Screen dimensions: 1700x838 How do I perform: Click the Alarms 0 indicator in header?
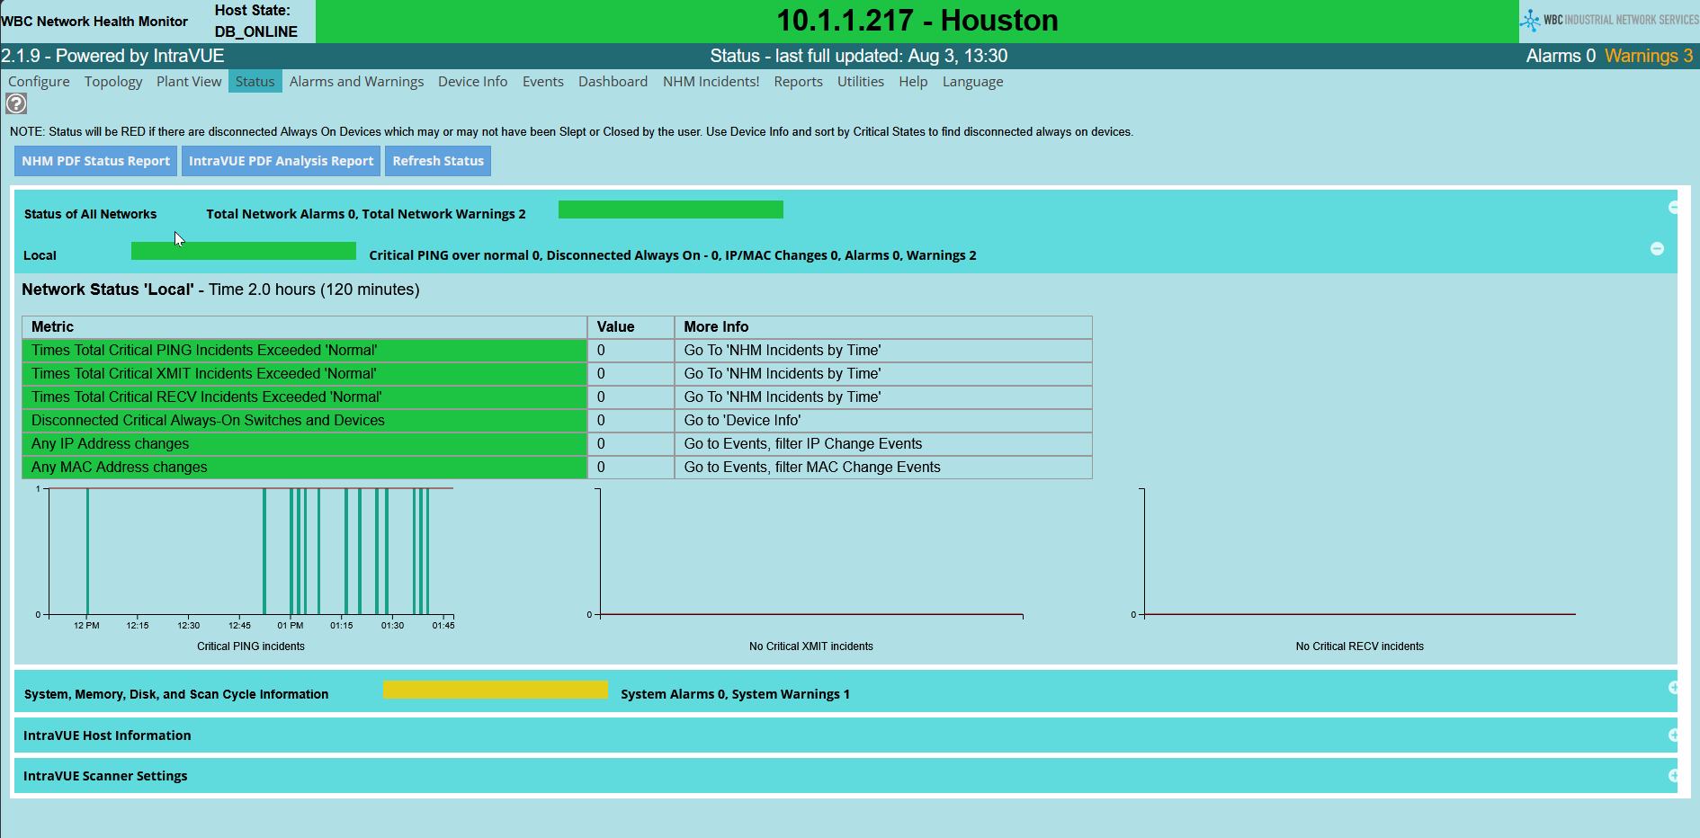tap(1561, 56)
